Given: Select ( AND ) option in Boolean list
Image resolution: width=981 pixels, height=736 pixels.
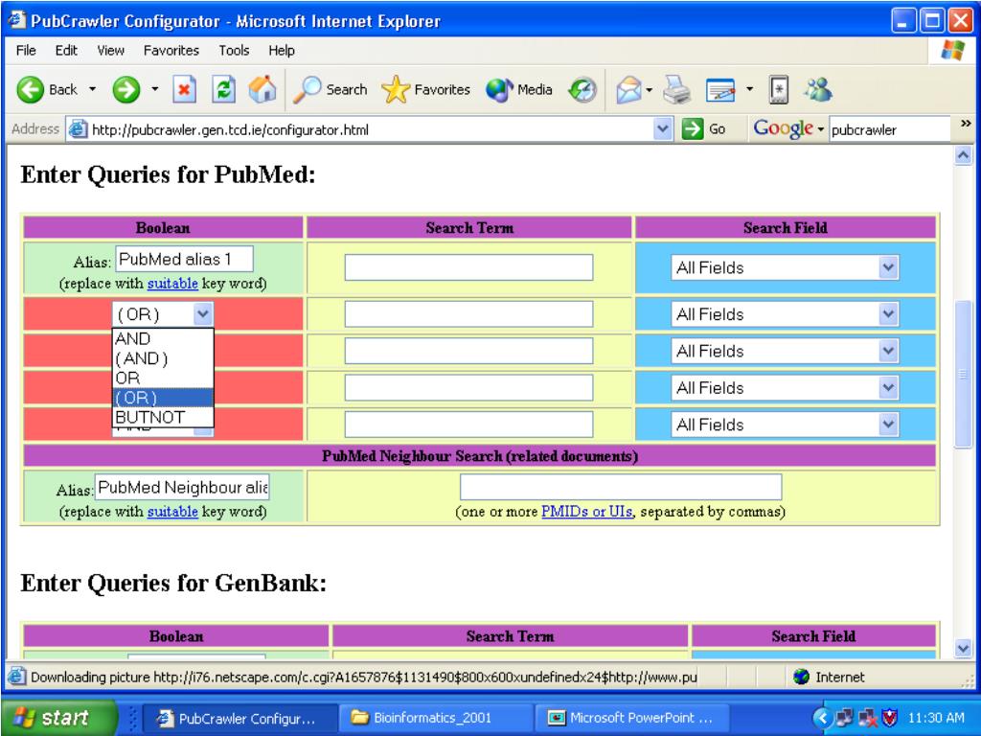Looking at the screenshot, I should pyautogui.click(x=163, y=358).
